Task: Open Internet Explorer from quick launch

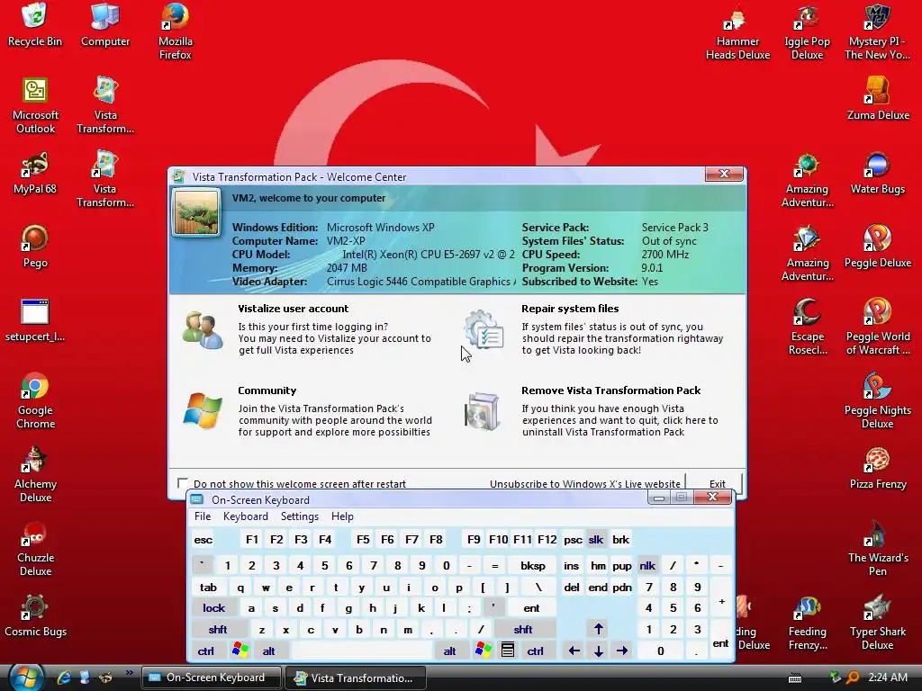Action: (64, 677)
